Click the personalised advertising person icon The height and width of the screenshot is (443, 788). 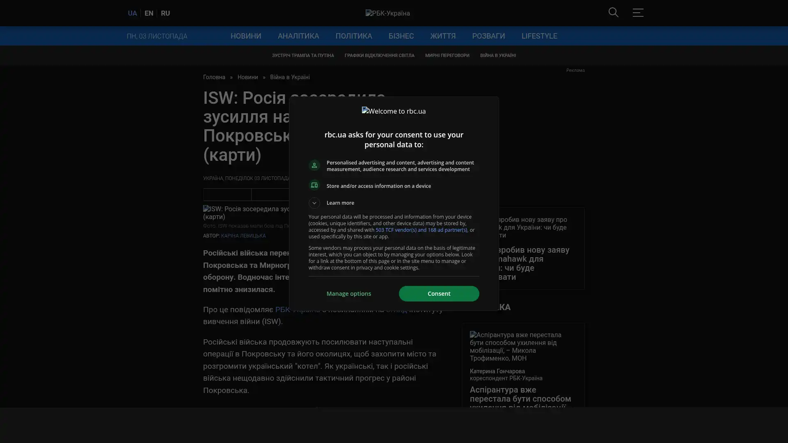point(314,165)
